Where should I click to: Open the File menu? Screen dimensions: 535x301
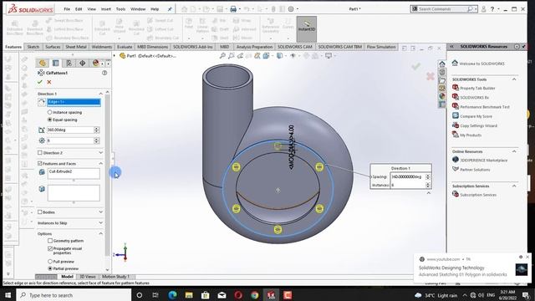click(67, 9)
